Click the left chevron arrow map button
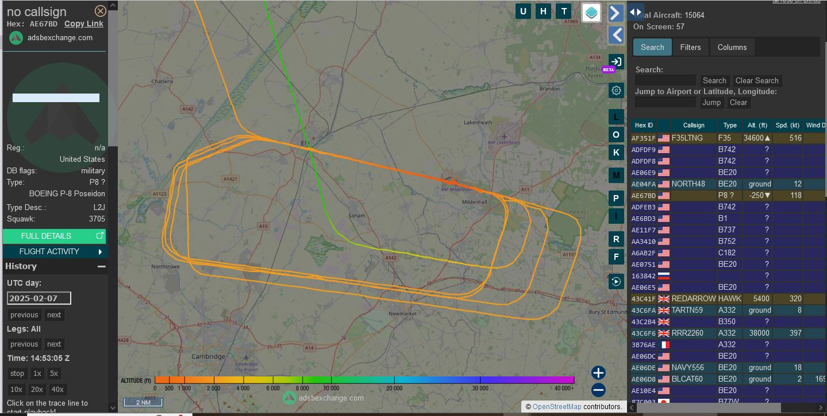The height and width of the screenshot is (416, 827). click(616, 35)
